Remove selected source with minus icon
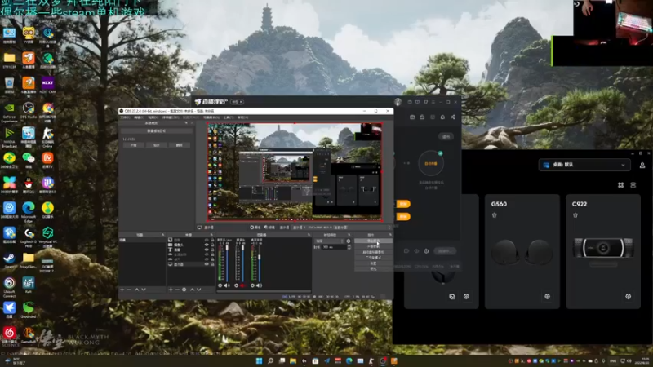 pyautogui.click(x=177, y=290)
